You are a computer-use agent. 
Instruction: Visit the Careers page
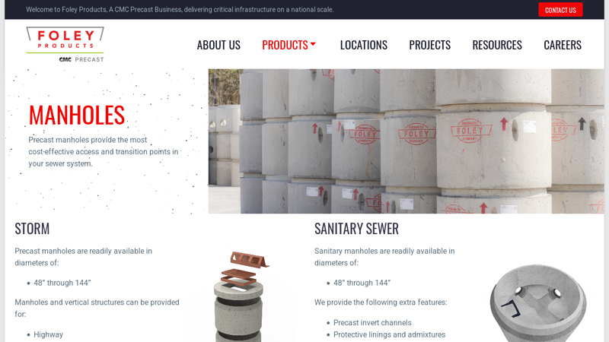(x=563, y=45)
